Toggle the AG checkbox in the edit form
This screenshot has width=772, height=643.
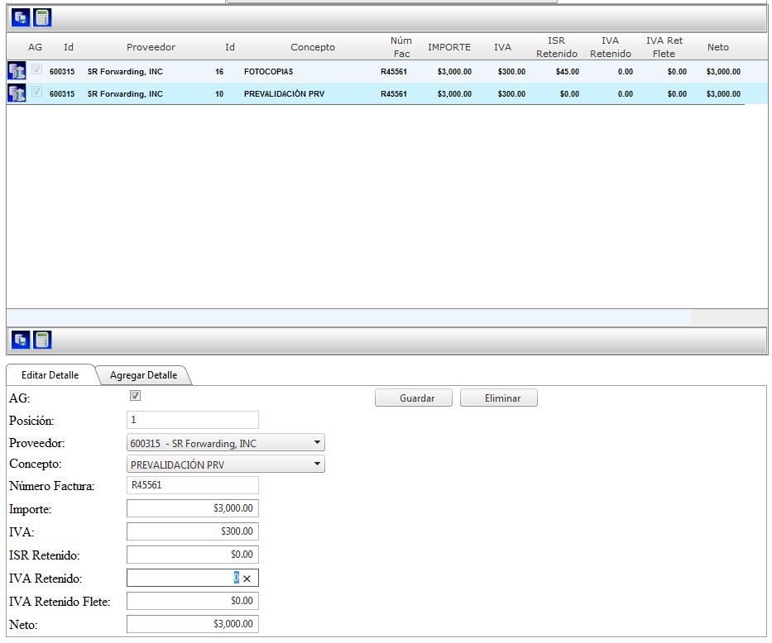pyautogui.click(x=135, y=395)
